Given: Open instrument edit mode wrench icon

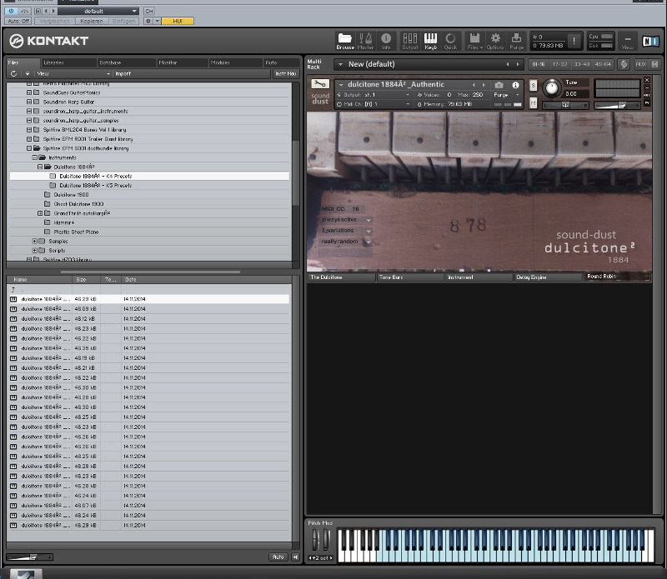Looking at the screenshot, I should point(320,84).
